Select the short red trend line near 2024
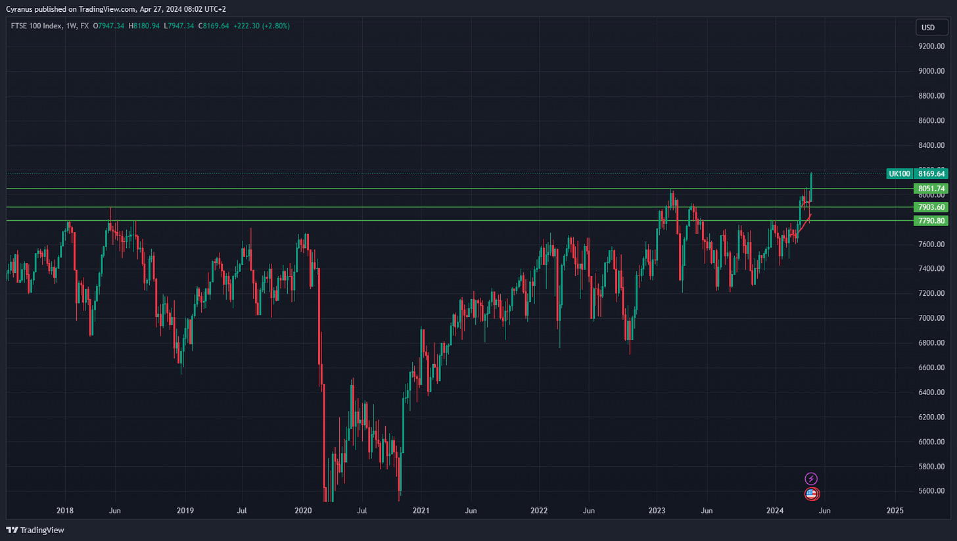This screenshot has width=957, height=541. [805, 223]
